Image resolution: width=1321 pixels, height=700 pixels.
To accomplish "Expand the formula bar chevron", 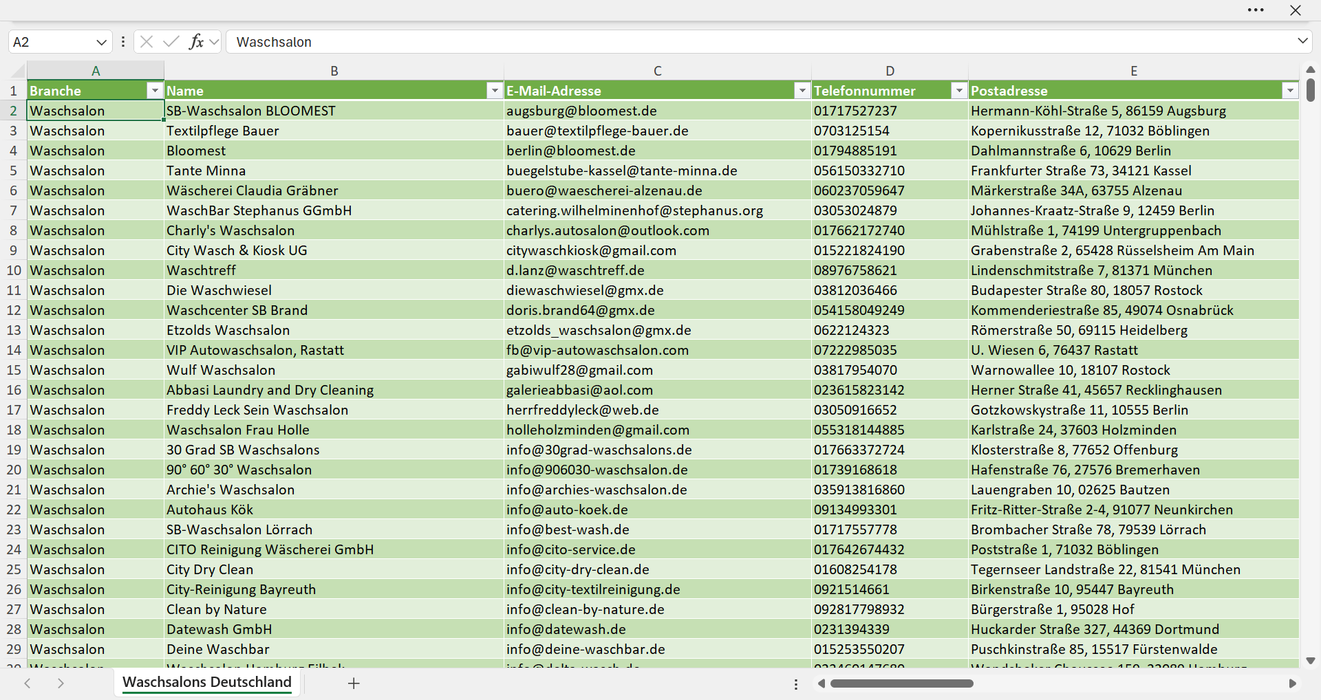I will 1302,41.
